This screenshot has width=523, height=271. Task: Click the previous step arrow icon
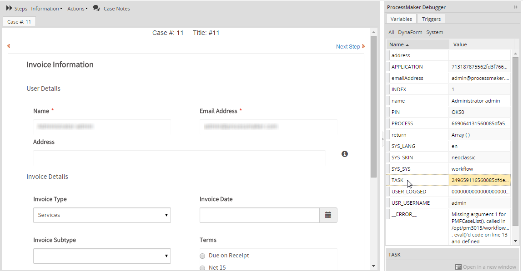click(x=8, y=46)
